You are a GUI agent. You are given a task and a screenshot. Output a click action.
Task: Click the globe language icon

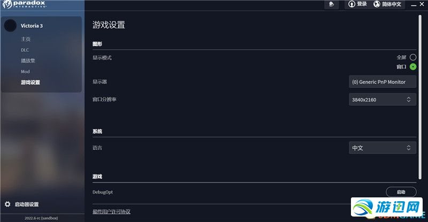377,4
